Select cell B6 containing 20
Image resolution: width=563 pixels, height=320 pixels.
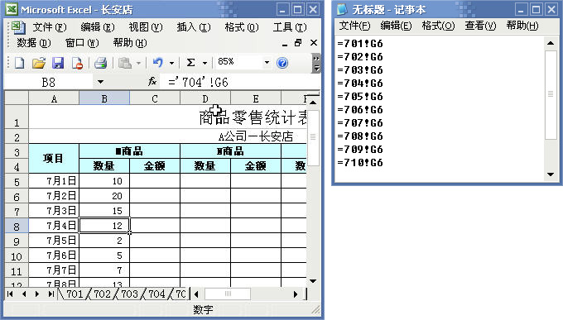tap(104, 196)
